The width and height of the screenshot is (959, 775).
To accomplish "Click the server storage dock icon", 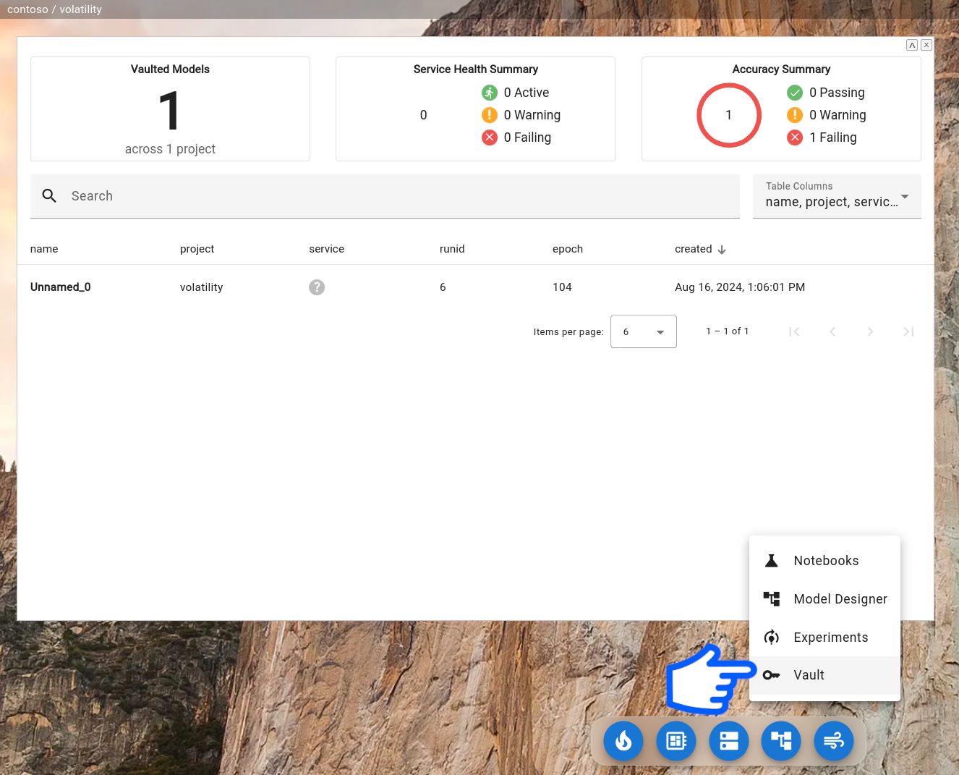I will tap(729, 741).
